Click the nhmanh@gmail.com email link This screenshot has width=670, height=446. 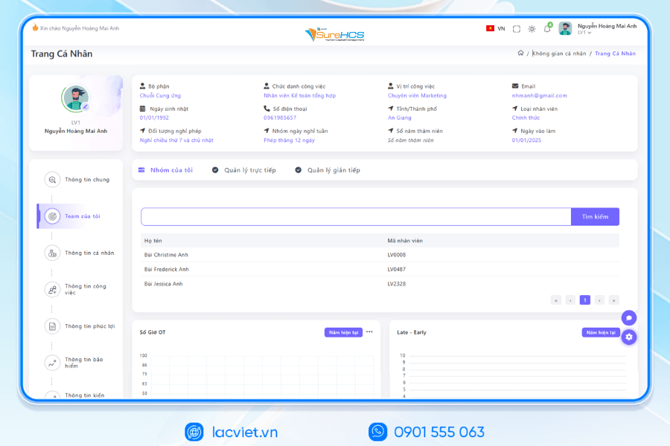[x=539, y=96]
